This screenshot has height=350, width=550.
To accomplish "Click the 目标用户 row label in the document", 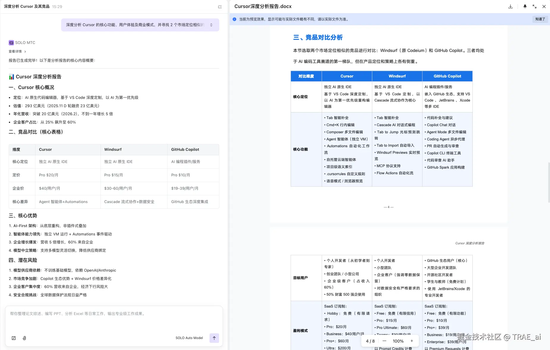I will [300, 278].
